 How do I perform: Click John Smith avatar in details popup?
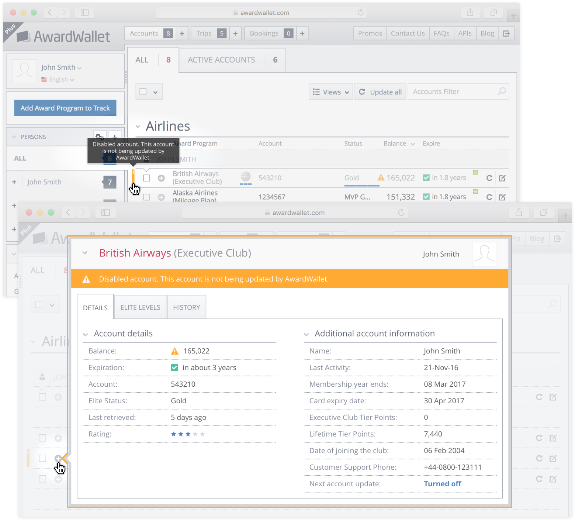tap(485, 254)
